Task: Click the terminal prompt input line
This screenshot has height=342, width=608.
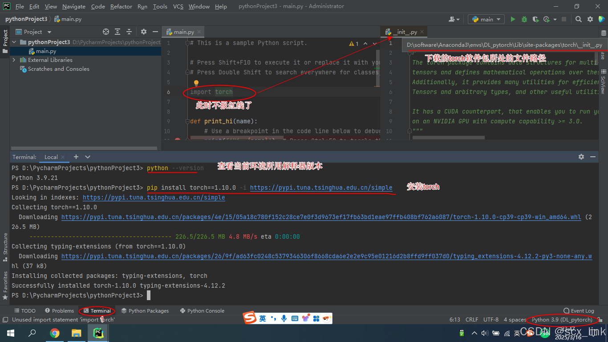Action: [304, 295]
